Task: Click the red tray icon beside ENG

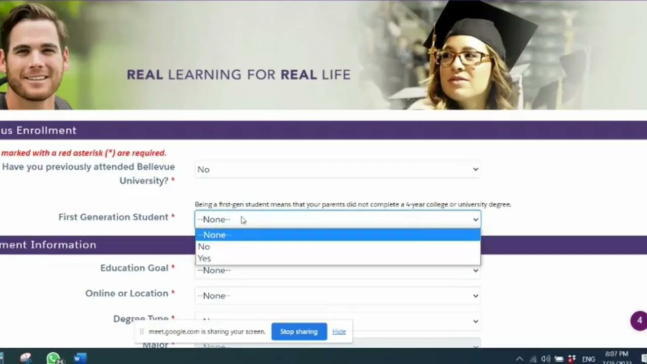Action: (572, 359)
